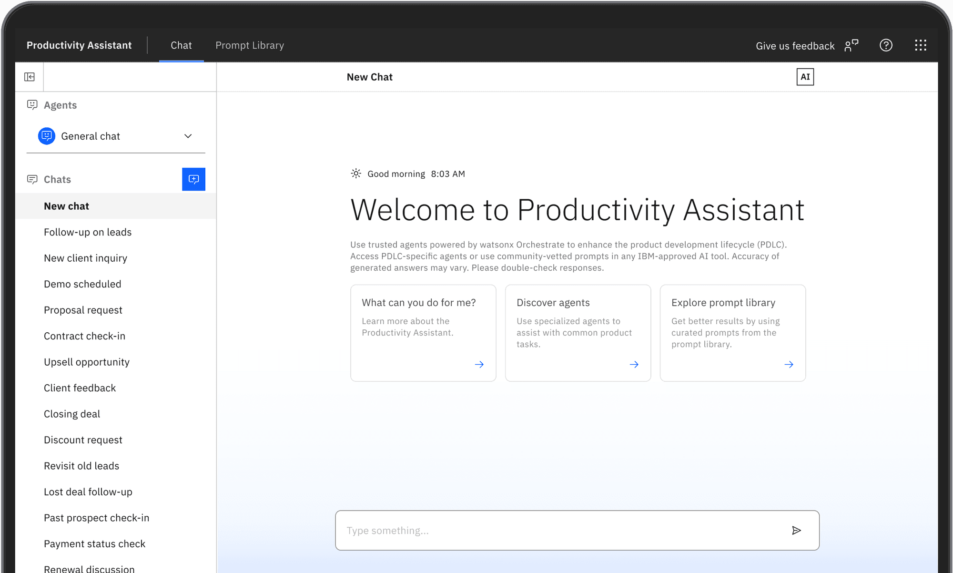Select the Chat tab

click(181, 45)
